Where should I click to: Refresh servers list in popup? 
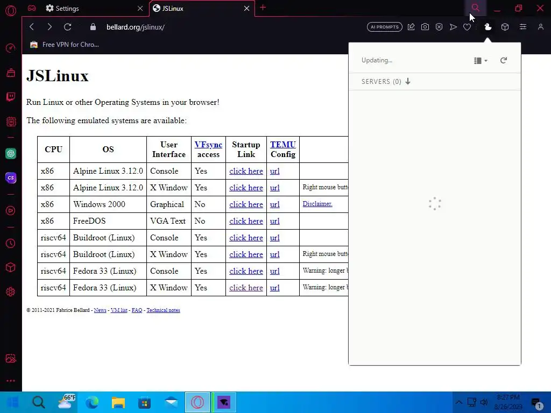(504, 60)
